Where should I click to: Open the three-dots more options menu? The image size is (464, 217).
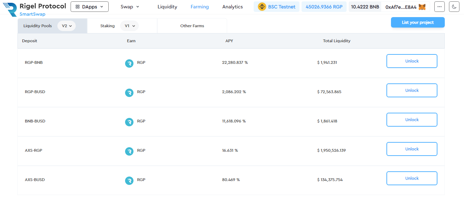tap(440, 7)
